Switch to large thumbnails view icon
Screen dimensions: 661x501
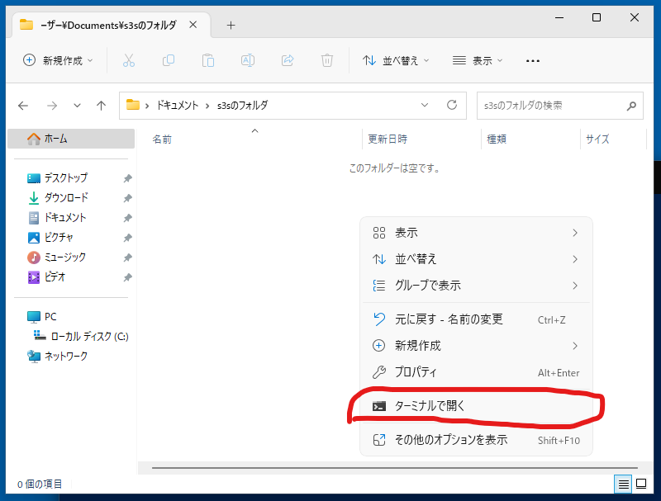point(641,484)
